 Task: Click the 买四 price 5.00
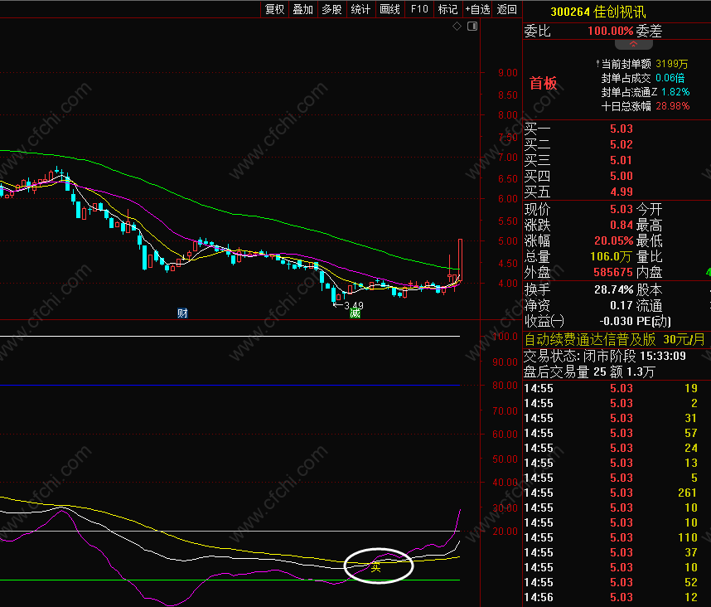621,176
